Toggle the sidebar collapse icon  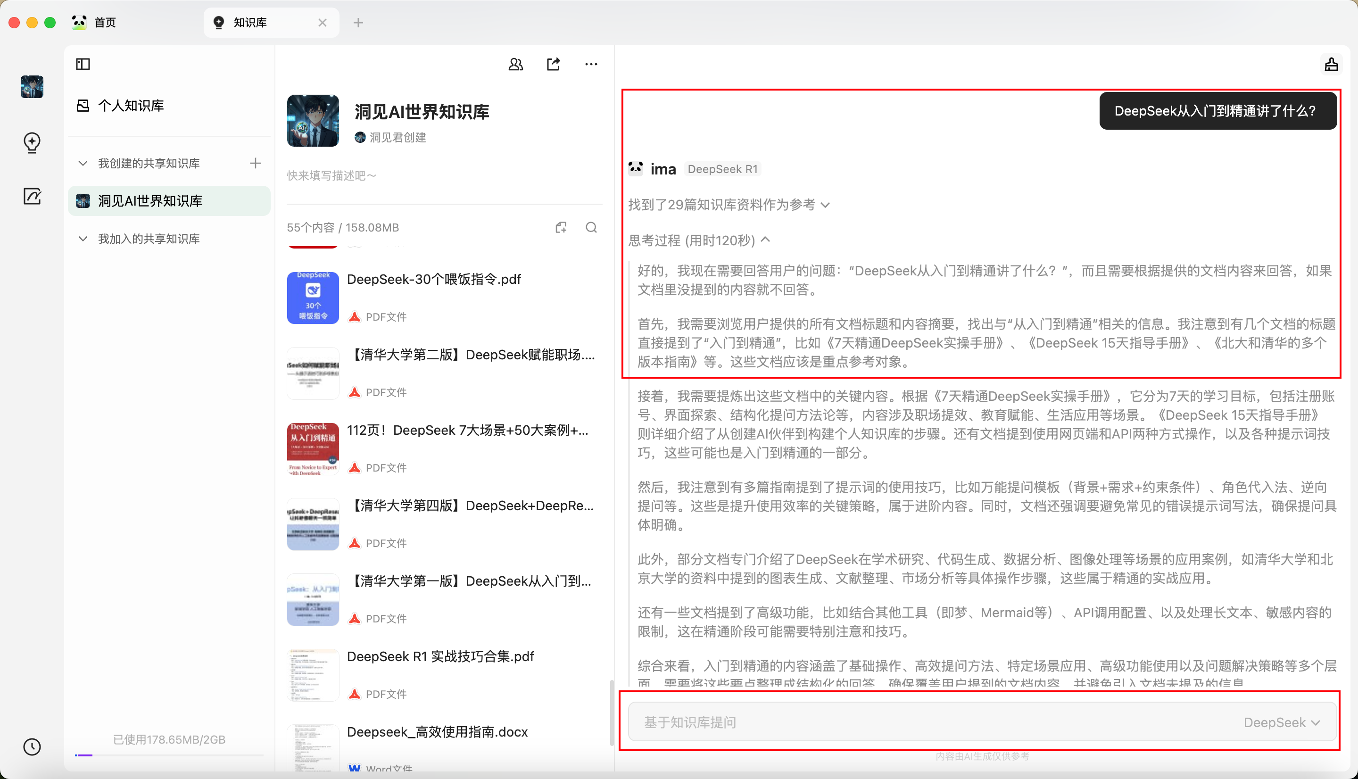click(83, 64)
